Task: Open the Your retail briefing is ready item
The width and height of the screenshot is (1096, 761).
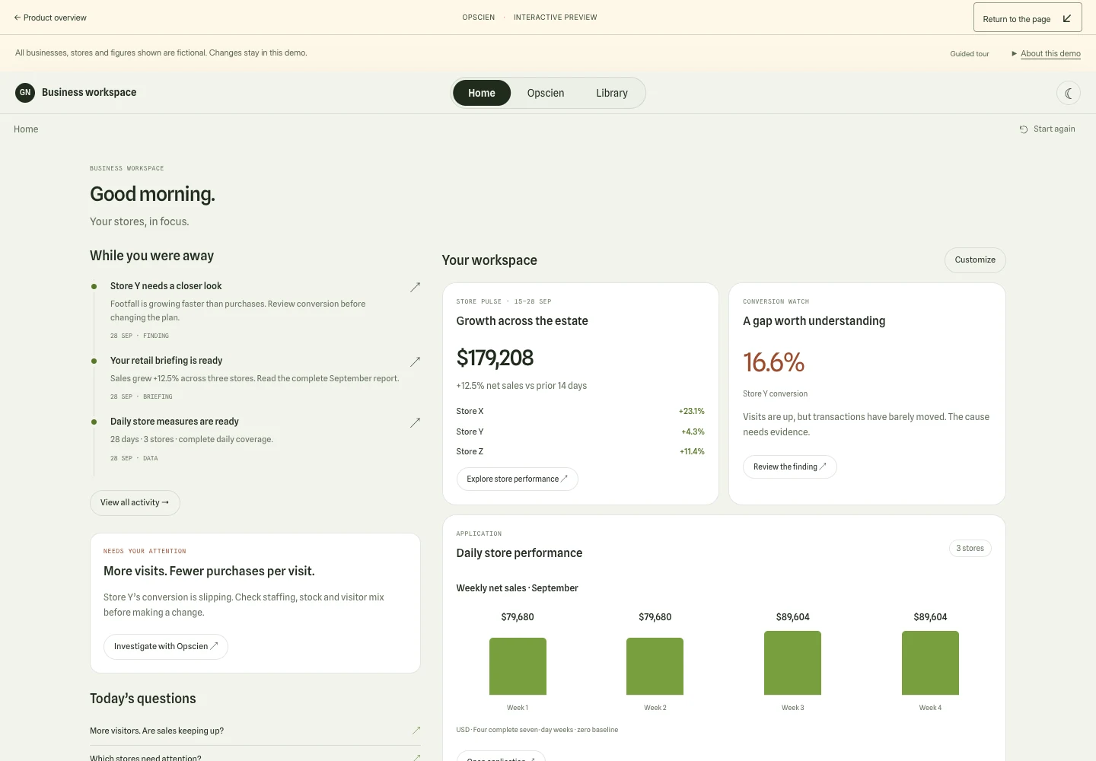Action: [x=256, y=378]
